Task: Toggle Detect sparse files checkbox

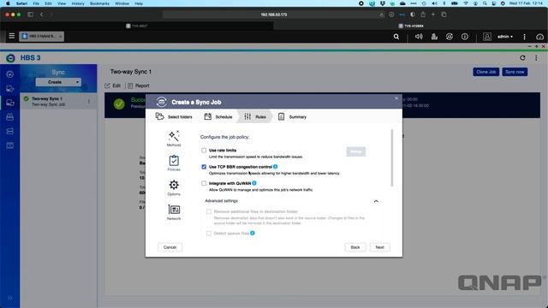Action: [x=209, y=233]
